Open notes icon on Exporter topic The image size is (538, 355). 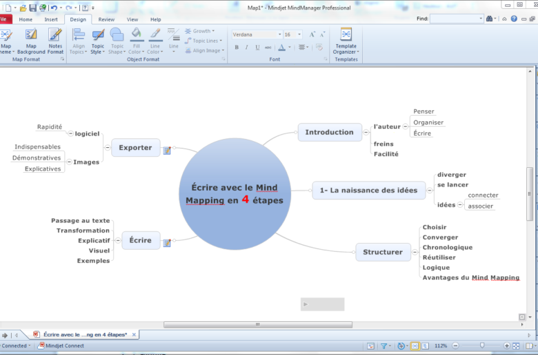coord(167,150)
